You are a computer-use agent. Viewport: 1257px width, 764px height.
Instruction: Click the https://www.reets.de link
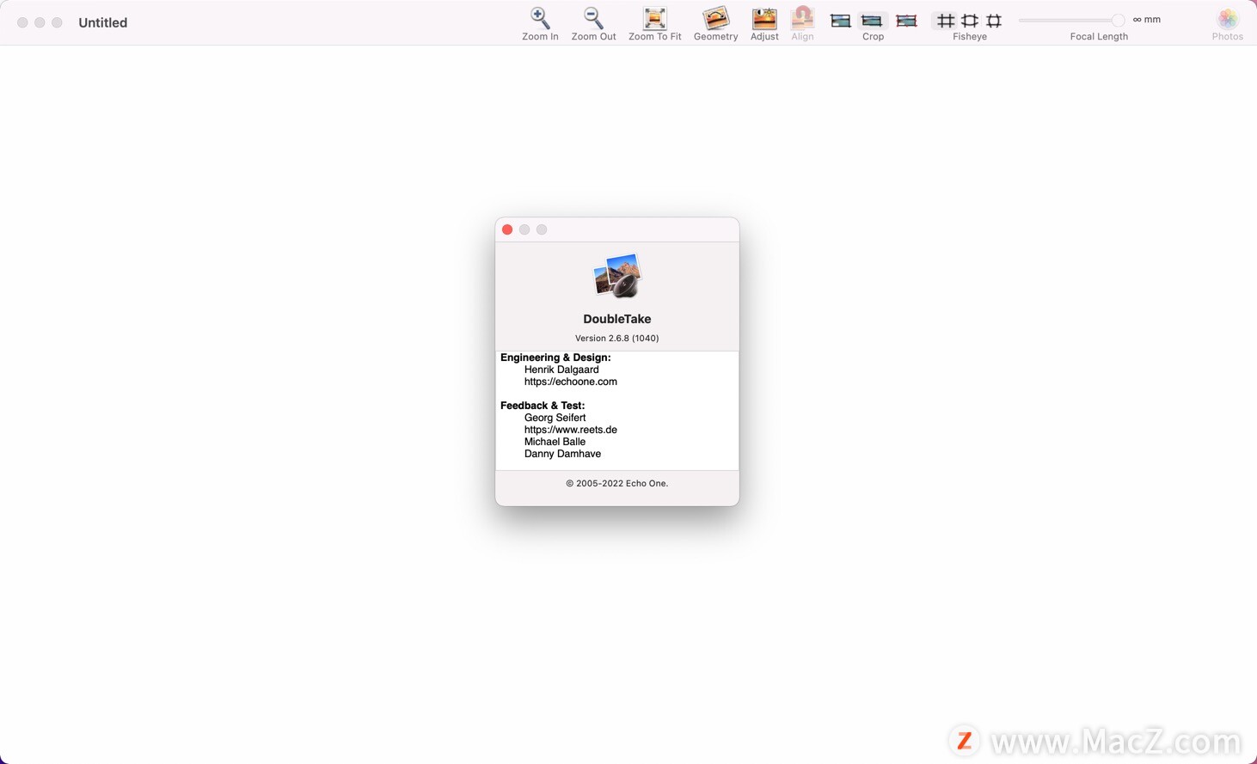tap(571, 430)
